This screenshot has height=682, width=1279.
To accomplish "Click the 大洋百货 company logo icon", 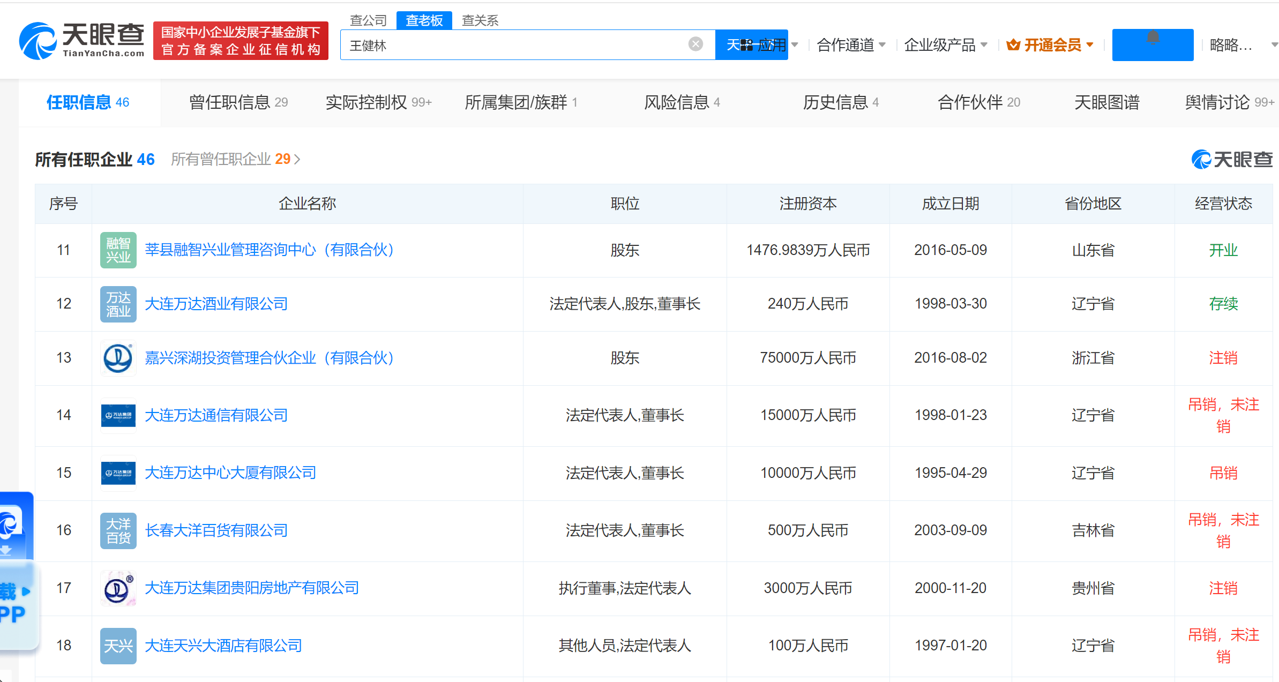I will [118, 530].
